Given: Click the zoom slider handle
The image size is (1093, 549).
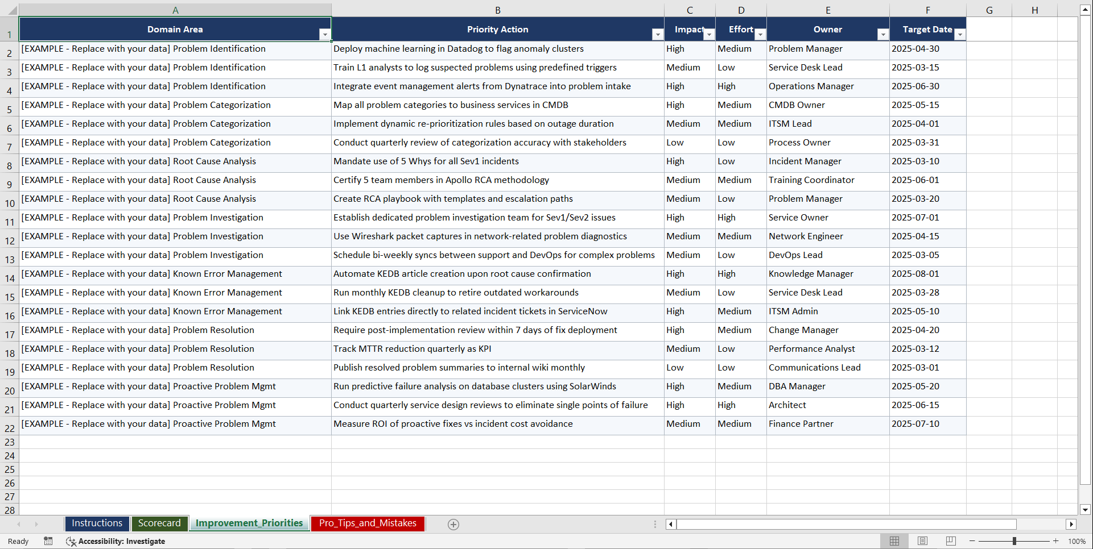Looking at the screenshot, I should (x=1014, y=541).
